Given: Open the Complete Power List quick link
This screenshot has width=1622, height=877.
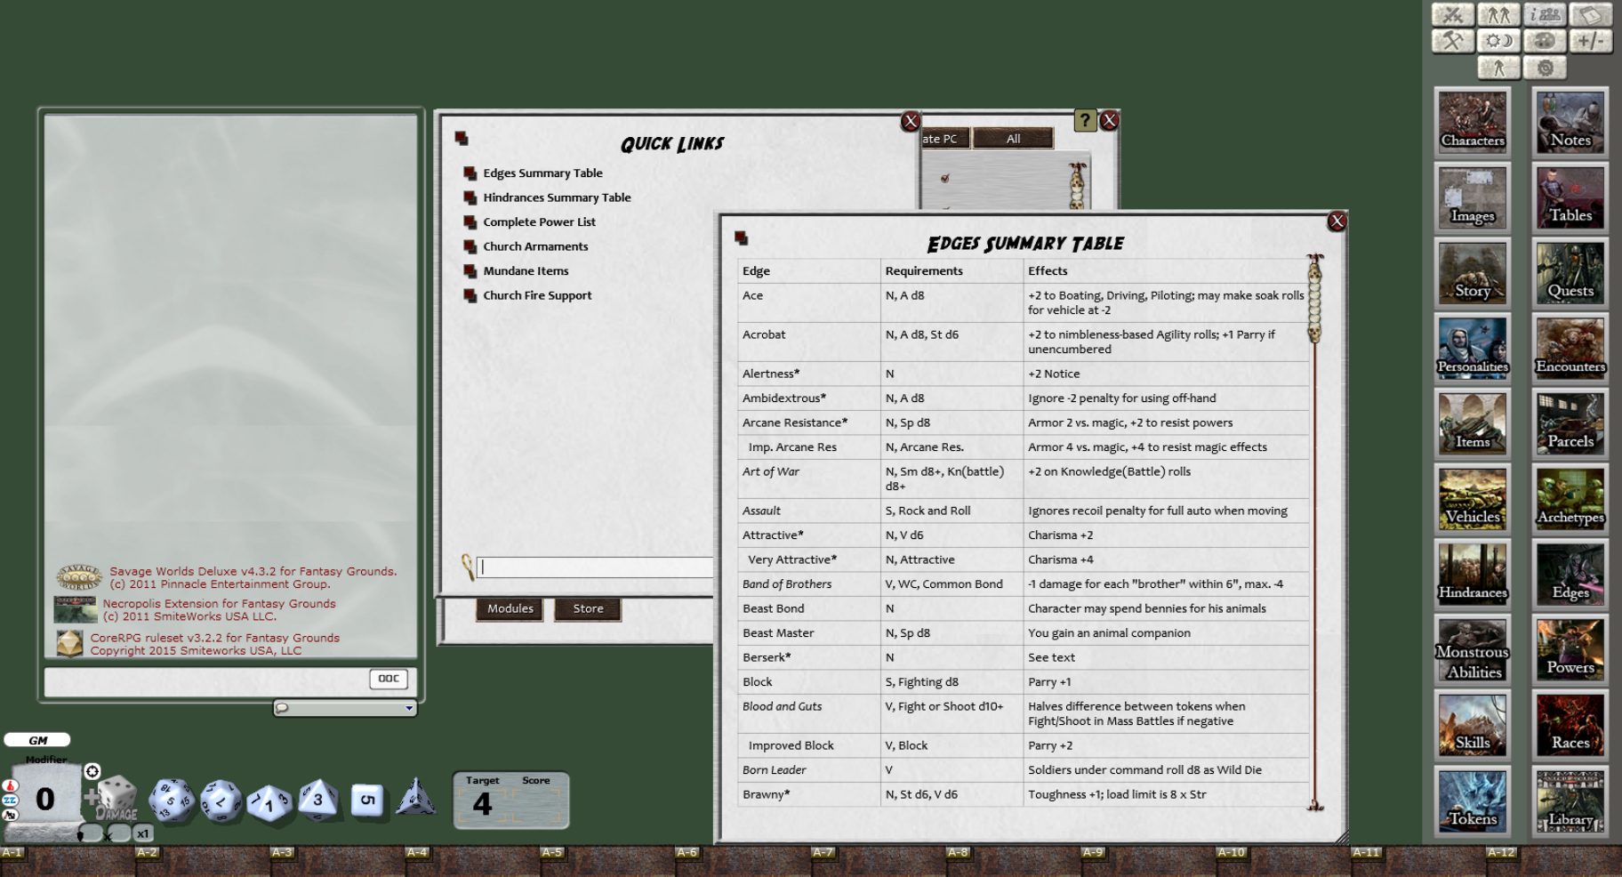Looking at the screenshot, I should pyautogui.click(x=539, y=221).
